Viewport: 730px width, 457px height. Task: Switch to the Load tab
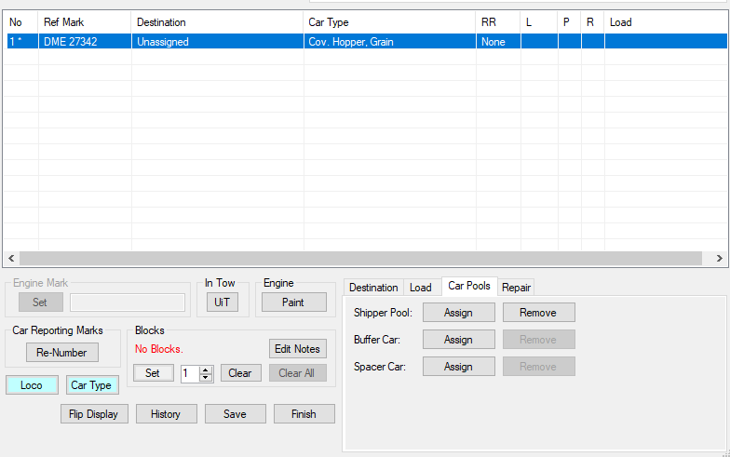pos(421,288)
